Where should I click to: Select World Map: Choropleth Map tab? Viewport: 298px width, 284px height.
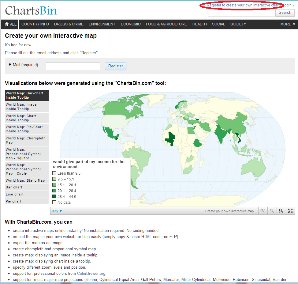pos(27,140)
